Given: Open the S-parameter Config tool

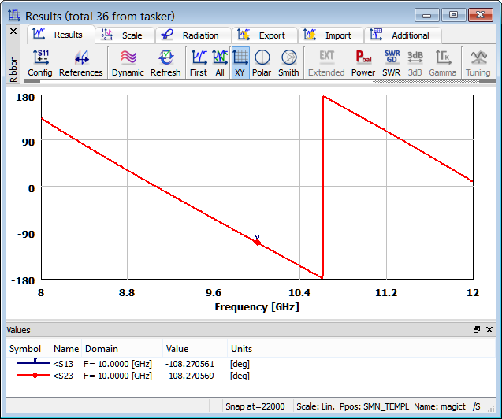Looking at the screenshot, I should [39, 63].
